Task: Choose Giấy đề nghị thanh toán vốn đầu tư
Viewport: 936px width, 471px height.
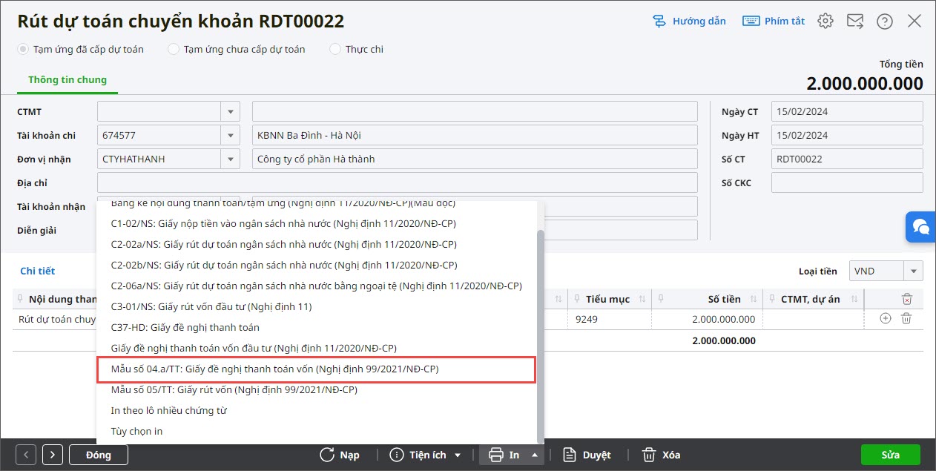Action: tap(254, 348)
